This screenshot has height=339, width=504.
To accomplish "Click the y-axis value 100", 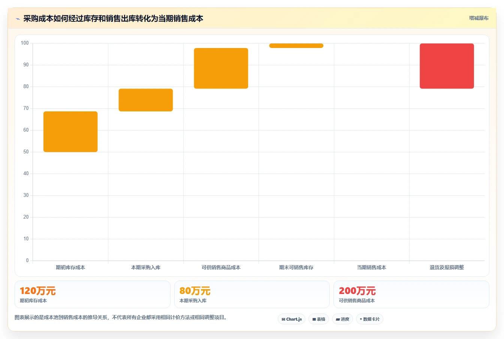I will [25, 43].
